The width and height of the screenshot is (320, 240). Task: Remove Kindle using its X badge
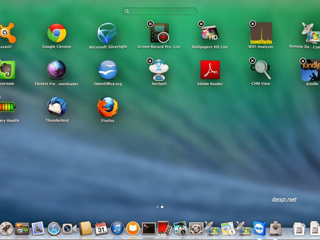pyautogui.click(x=303, y=61)
